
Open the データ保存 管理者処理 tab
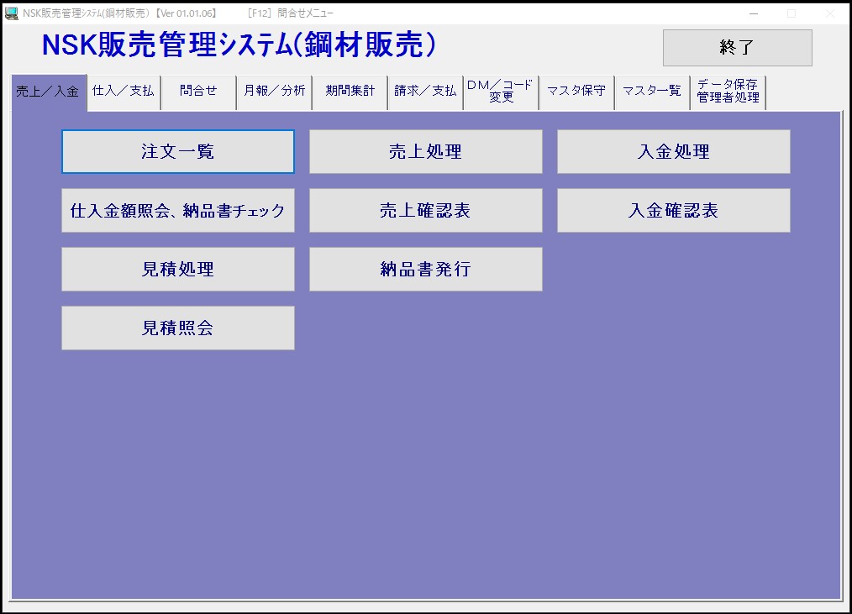tap(728, 92)
